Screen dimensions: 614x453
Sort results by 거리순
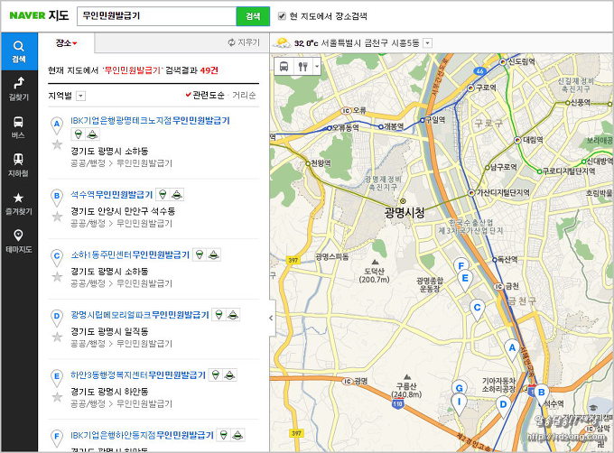244,95
